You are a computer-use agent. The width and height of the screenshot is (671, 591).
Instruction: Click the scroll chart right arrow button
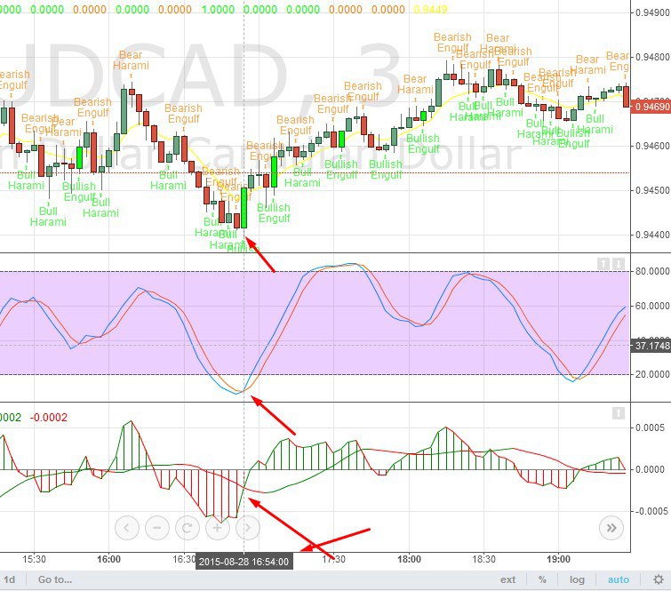[247, 527]
